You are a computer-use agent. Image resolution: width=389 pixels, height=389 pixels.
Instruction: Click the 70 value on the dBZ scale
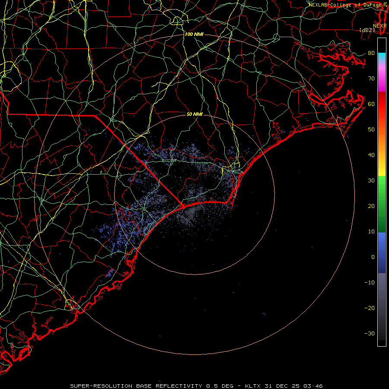371,78
